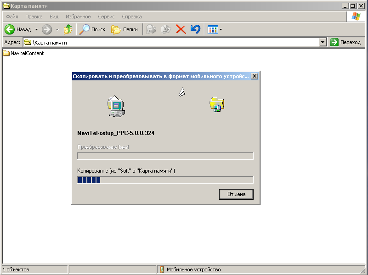Open the Файл menu
The image size is (368, 275).
click(12, 17)
